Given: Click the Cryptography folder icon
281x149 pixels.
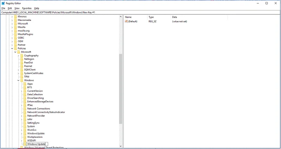Looking at the screenshot, I should [x=22, y=56].
